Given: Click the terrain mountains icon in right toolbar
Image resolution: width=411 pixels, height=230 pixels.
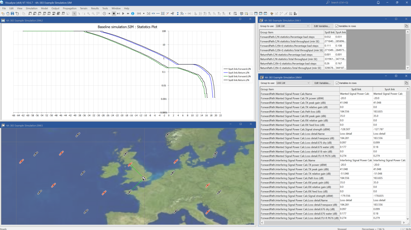Looking at the screenshot, I should tap(272, 14).
